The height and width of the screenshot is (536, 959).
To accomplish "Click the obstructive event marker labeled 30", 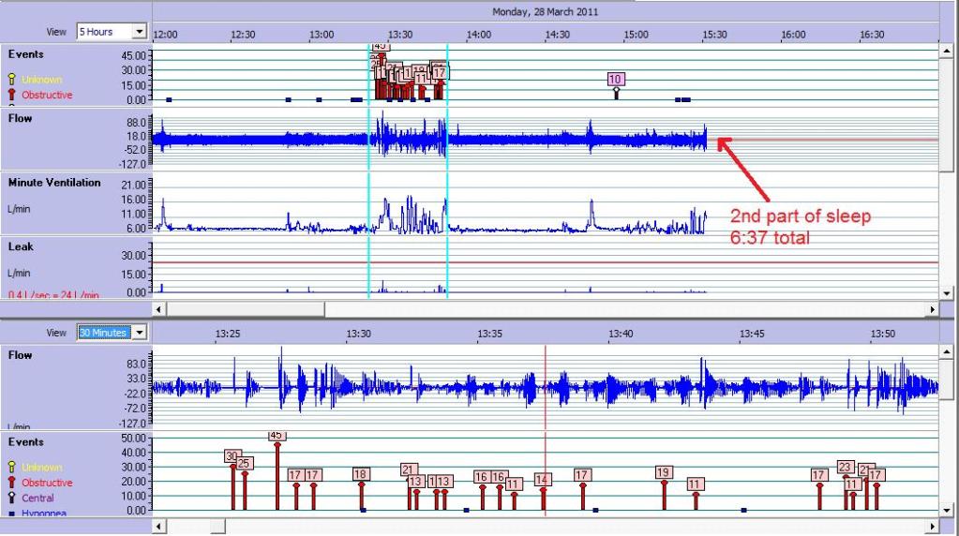I will tap(232, 456).
